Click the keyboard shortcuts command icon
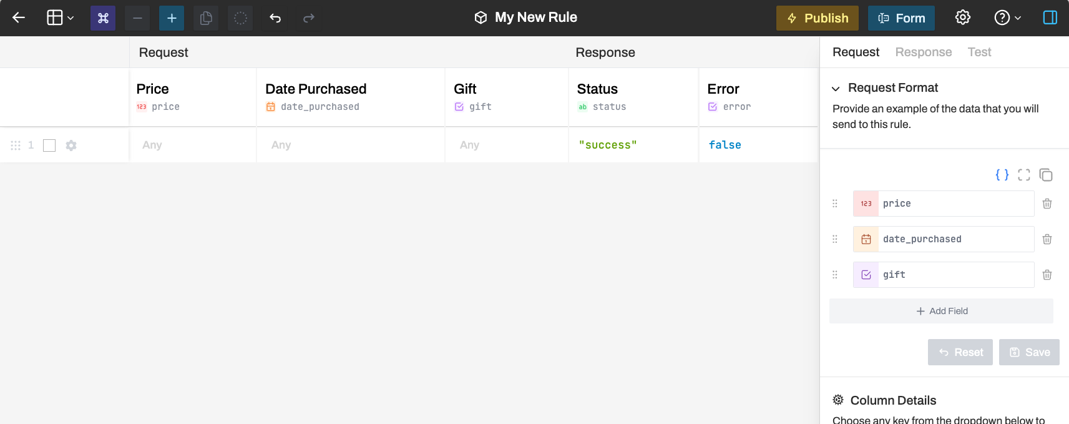This screenshot has width=1069, height=424. pos(103,18)
